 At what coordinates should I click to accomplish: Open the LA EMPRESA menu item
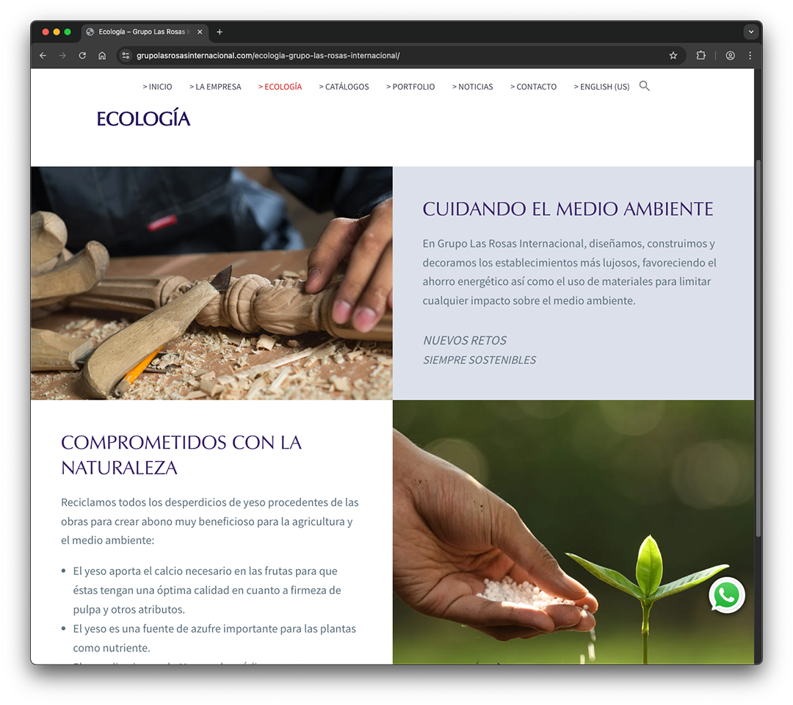click(x=215, y=87)
